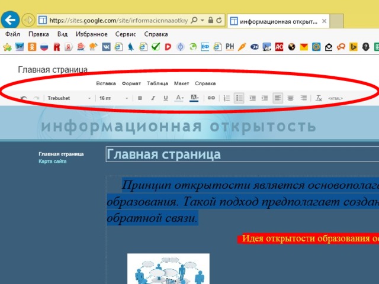Viewport: 379px width, 284px height.
Task: Click the undo arrow in editor toolbar
Action: coord(24,98)
